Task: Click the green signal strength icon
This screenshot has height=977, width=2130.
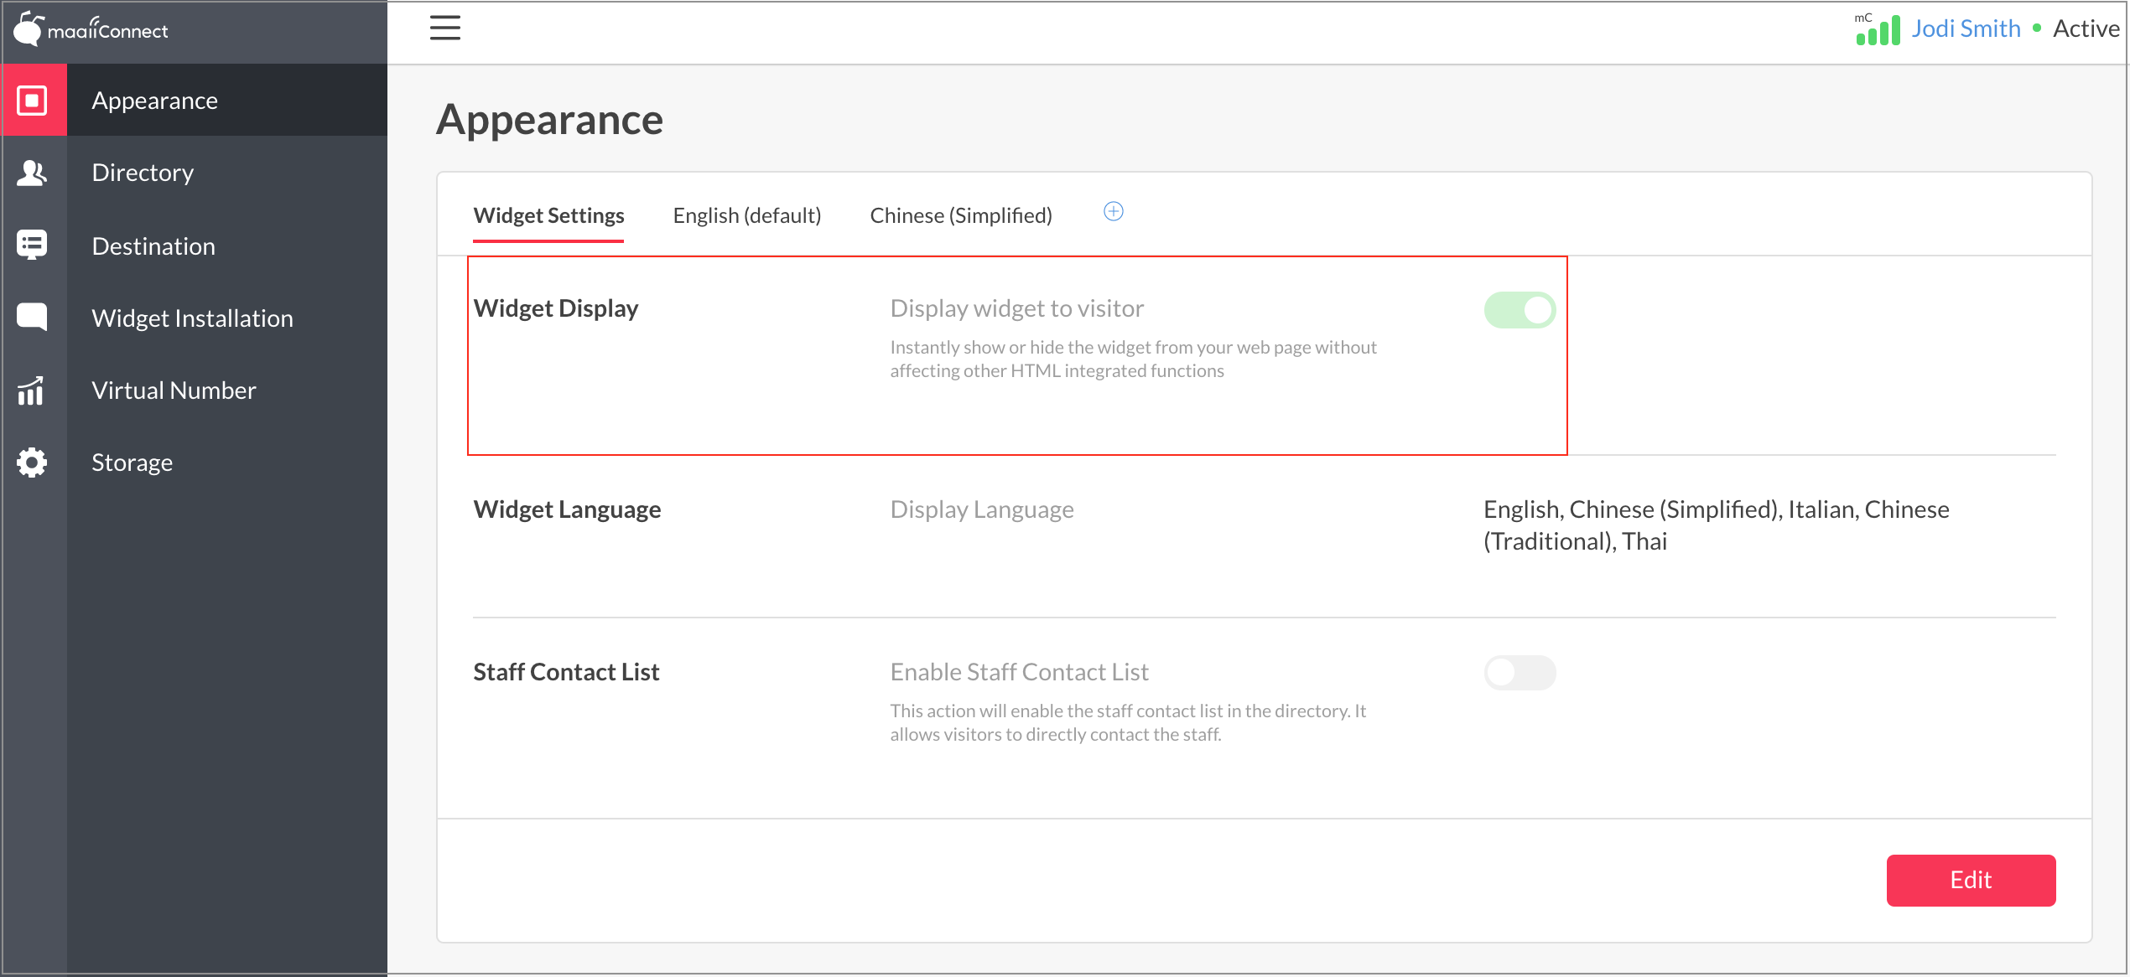Action: (x=1877, y=30)
